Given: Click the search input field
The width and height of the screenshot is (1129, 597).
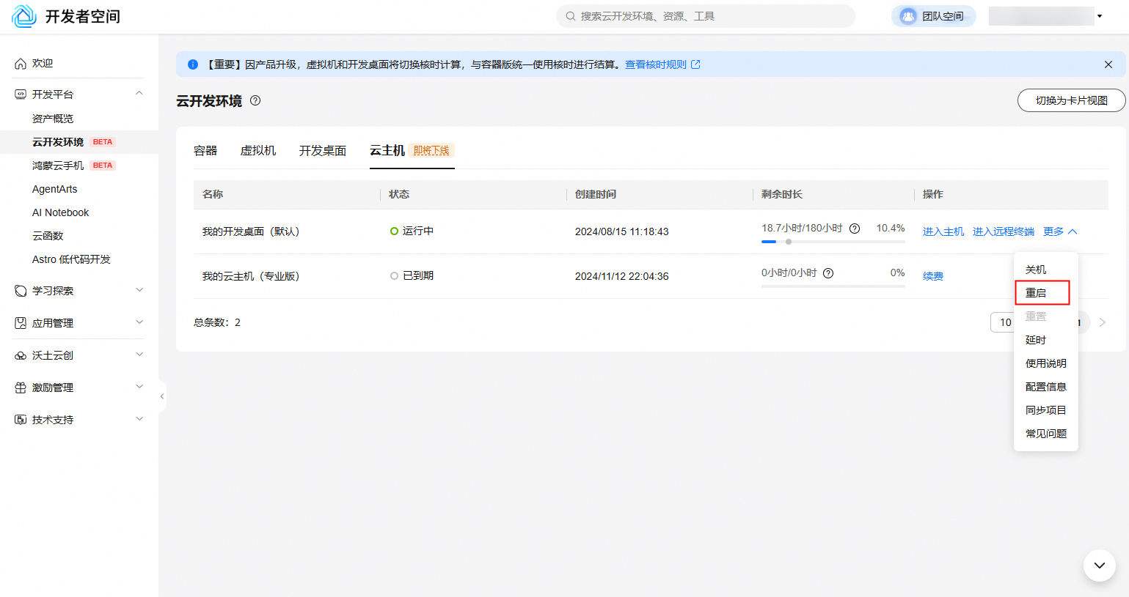Looking at the screenshot, I should coord(706,16).
